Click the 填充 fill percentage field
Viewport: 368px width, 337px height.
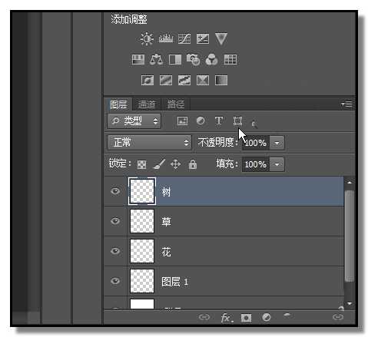256,164
